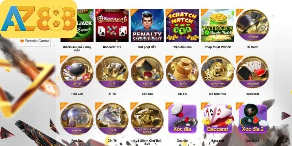Viewport: 292px width, 146px height.
Task: Launch the Tài Xỉu dice shaker icon
Action: 182,72
